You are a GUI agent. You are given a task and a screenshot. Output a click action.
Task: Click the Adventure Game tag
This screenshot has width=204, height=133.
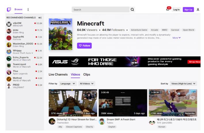click(139, 30)
